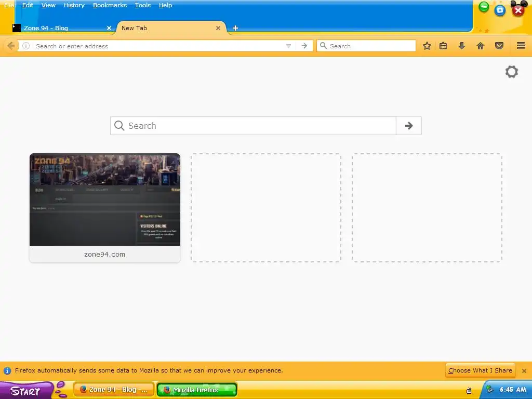Open new tab page settings gear

click(x=512, y=72)
